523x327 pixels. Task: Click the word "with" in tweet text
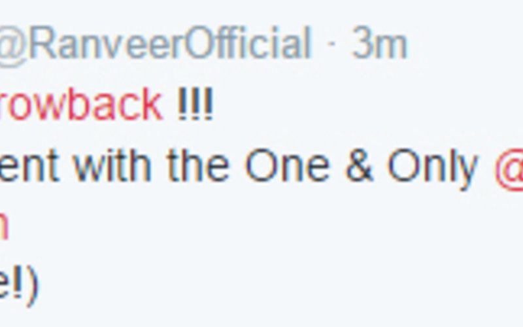click(112, 165)
